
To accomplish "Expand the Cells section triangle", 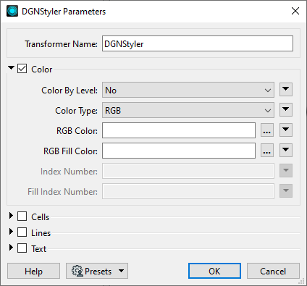I will tap(11, 216).
